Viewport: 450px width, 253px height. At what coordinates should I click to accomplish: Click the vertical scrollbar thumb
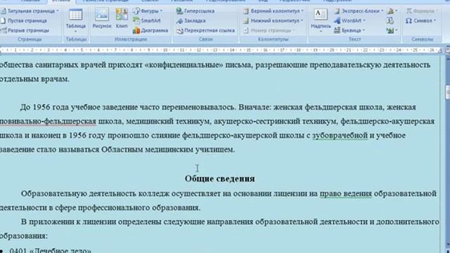pyautogui.click(x=447, y=92)
